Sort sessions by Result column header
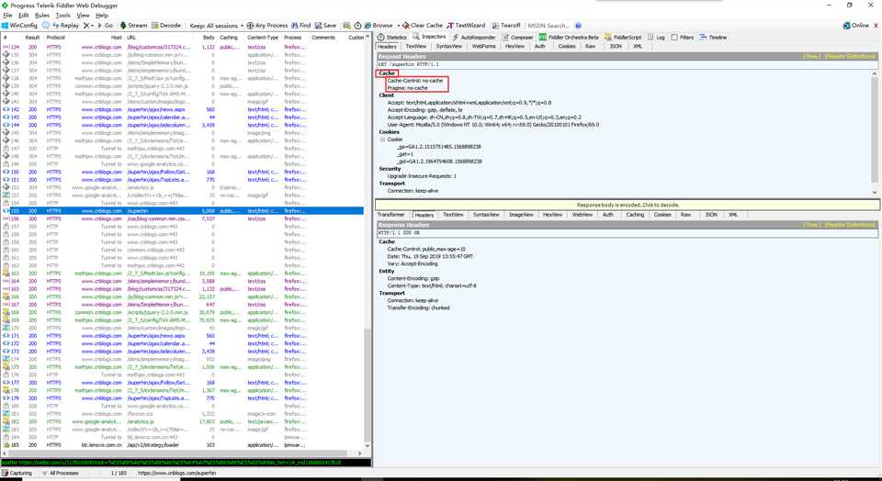 click(32, 38)
